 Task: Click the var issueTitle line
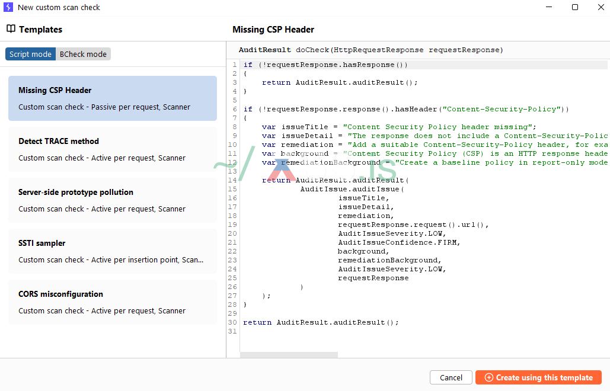pyautogui.click(x=399, y=127)
